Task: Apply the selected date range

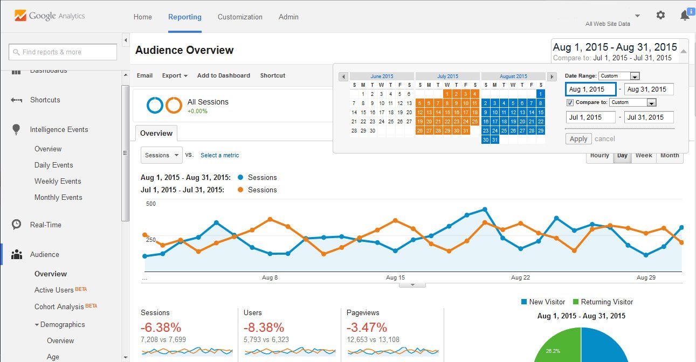Action: [578, 138]
